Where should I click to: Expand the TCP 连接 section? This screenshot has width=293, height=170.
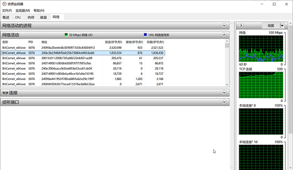click(x=224, y=93)
